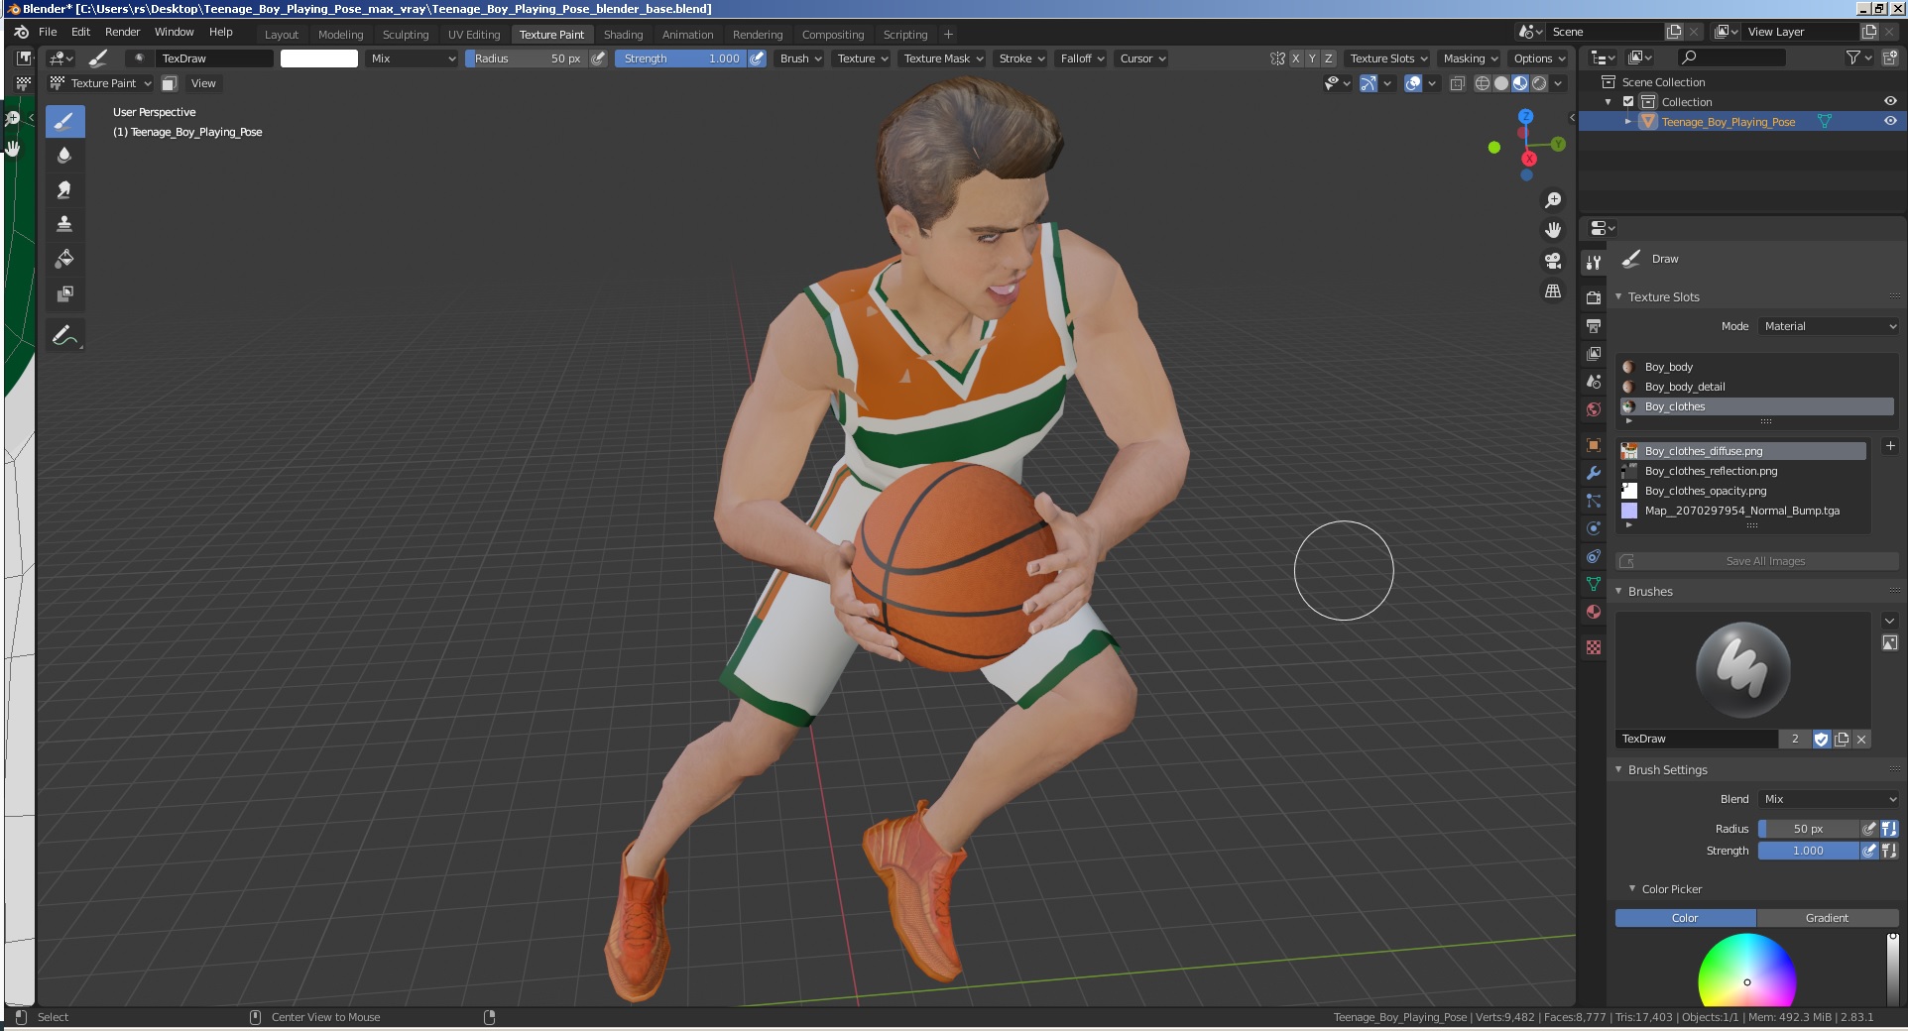Open the Particles properties tab
The width and height of the screenshot is (1908, 1031).
click(1594, 501)
